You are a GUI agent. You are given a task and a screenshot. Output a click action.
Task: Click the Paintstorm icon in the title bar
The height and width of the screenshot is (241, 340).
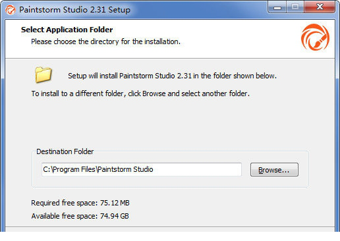coord(11,10)
